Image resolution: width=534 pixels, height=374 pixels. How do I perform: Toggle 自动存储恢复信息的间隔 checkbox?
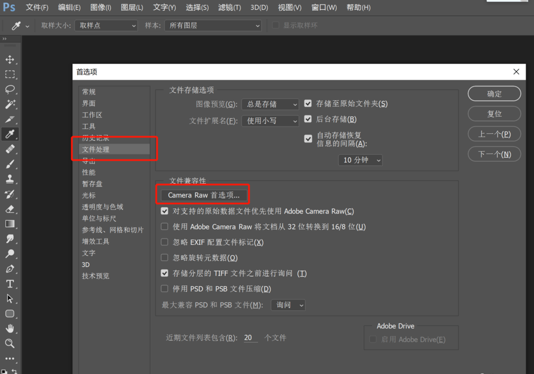pos(308,139)
